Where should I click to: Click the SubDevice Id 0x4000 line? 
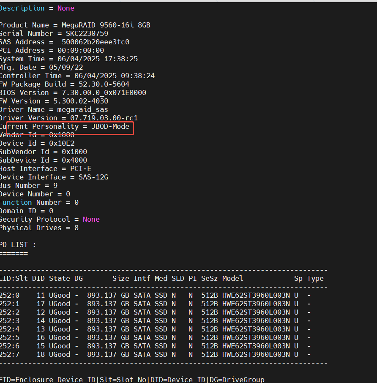click(44, 160)
